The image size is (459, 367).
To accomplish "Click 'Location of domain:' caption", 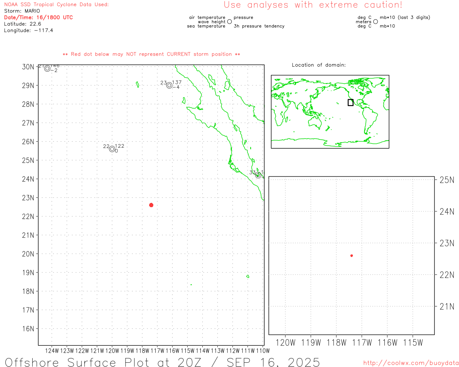I will (x=319, y=65).
